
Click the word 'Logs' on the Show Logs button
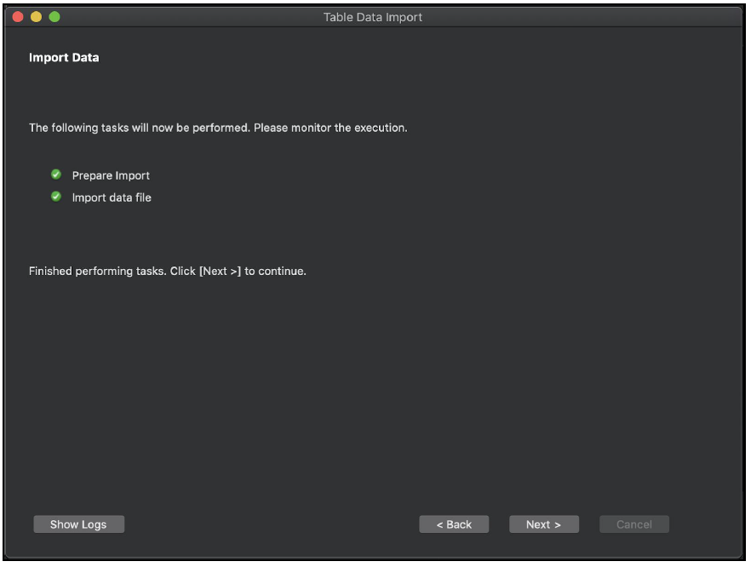pyautogui.click(x=94, y=524)
